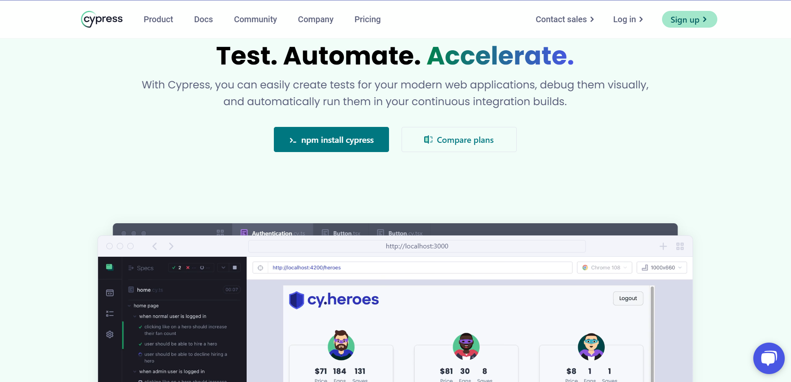Click the Specs label in the panel
This screenshot has width=791, height=382.
pyautogui.click(x=145, y=268)
